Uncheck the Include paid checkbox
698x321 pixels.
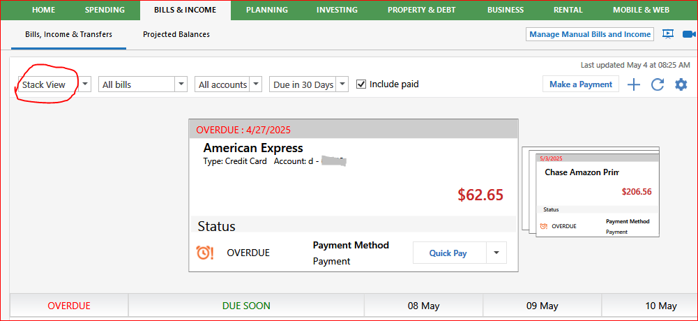tap(361, 84)
